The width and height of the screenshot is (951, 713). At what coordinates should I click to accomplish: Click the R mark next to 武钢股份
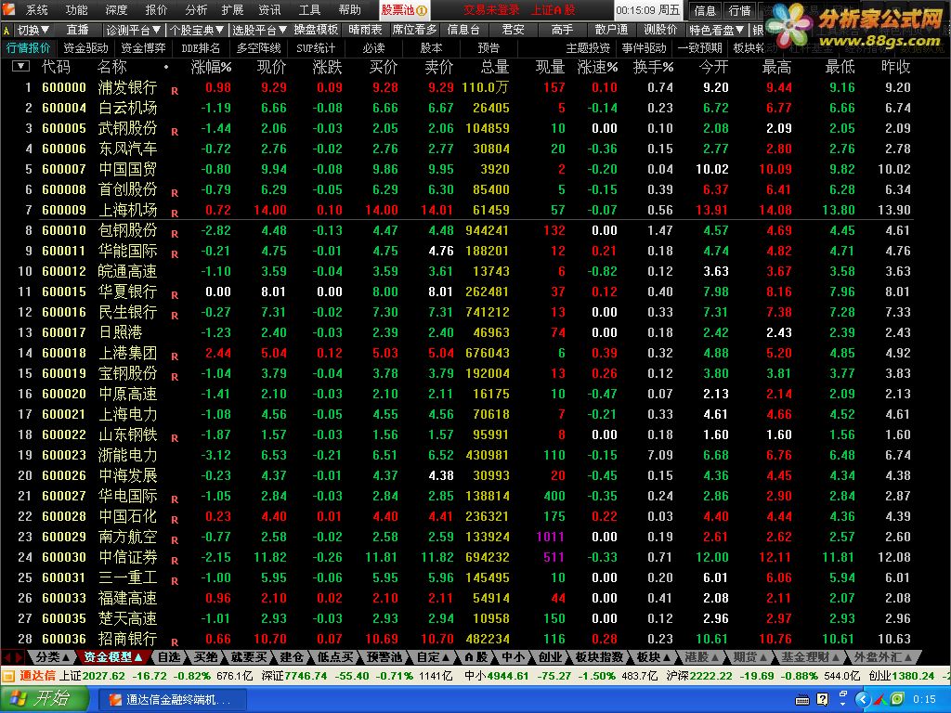(x=175, y=132)
